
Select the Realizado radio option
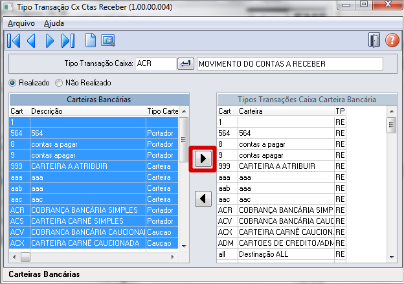(29, 83)
